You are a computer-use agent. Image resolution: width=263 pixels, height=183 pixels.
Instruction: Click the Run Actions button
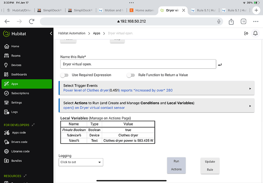(176, 165)
